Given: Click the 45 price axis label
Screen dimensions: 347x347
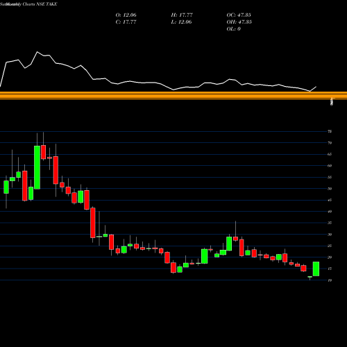Looking at the screenshot, I should (330, 200).
